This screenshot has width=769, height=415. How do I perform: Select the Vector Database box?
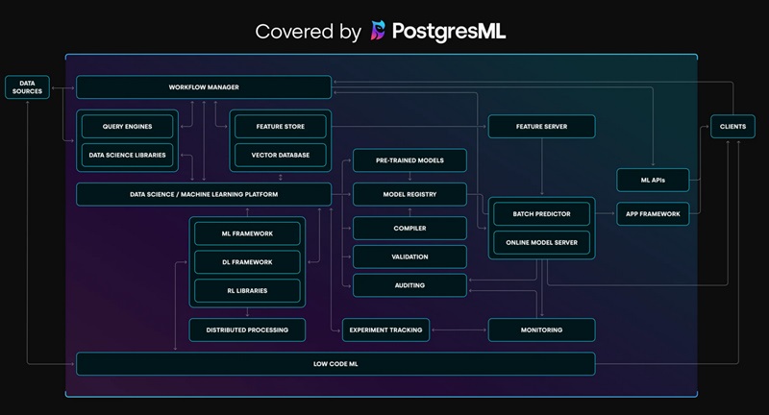pyautogui.click(x=281, y=155)
